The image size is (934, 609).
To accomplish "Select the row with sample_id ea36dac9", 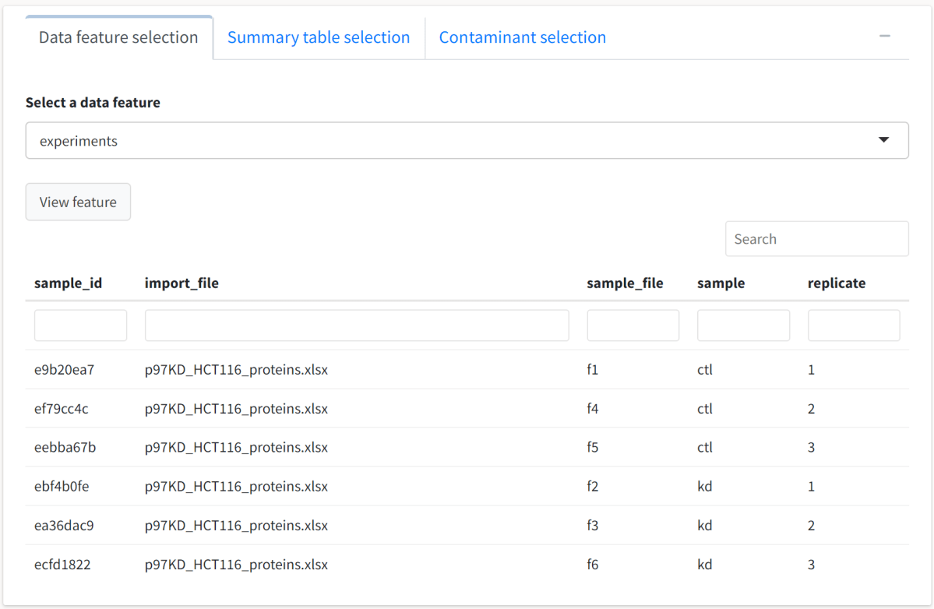I will [64, 526].
